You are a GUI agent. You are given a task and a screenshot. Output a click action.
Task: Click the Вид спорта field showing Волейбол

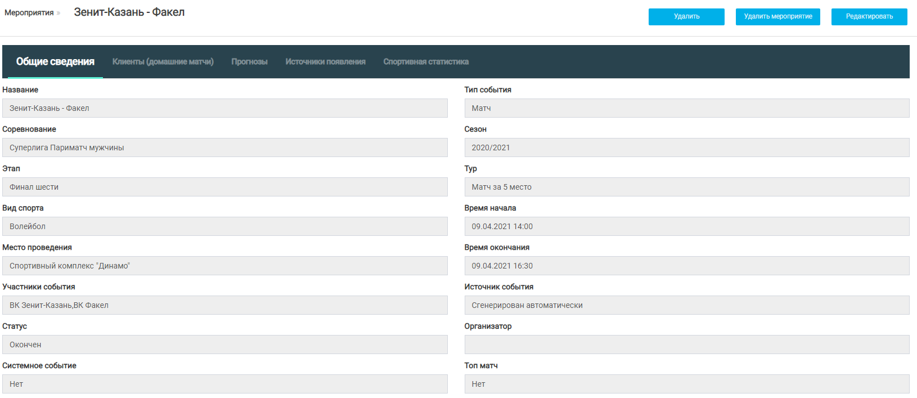click(225, 226)
